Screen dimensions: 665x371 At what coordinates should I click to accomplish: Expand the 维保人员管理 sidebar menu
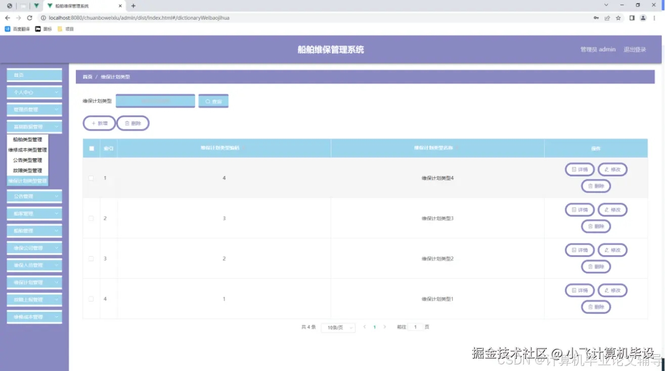tap(34, 265)
